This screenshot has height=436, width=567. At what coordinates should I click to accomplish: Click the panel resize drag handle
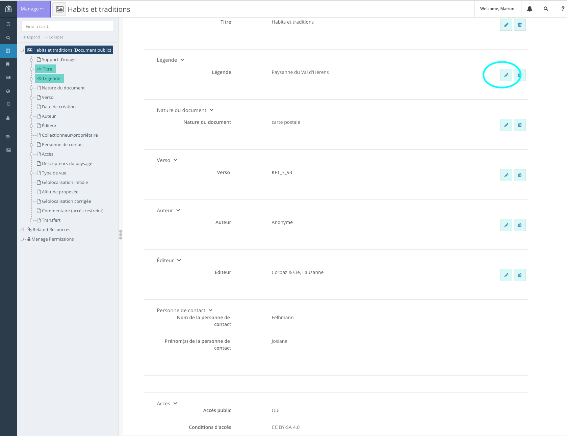pos(121,235)
